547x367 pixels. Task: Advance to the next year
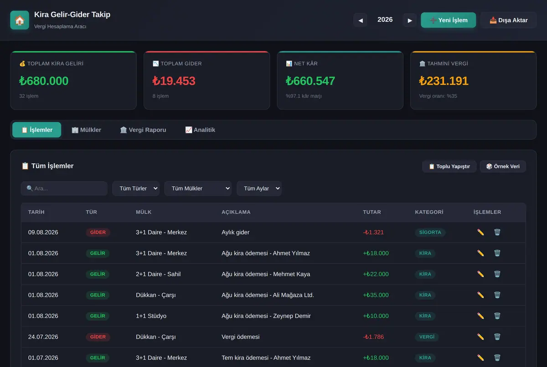pyautogui.click(x=410, y=20)
